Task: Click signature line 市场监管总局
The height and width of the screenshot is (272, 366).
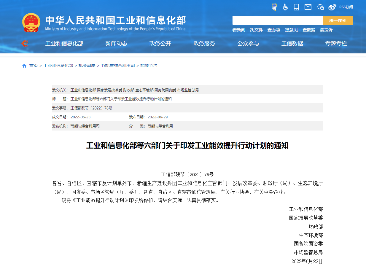Action: click(308, 252)
